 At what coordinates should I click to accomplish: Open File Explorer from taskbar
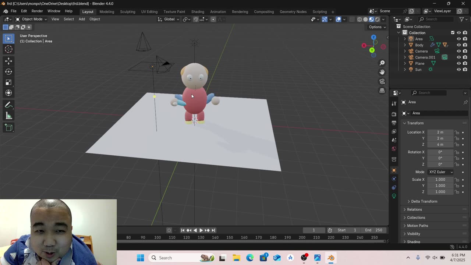(x=236, y=258)
